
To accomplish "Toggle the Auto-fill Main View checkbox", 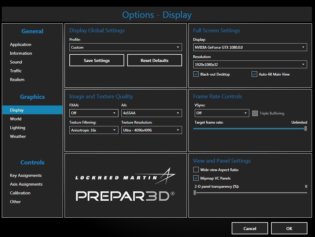I will pos(254,74).
